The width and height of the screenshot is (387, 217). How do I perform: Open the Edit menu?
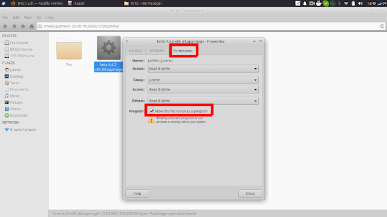pyautogui.click(x=16, y=17)
